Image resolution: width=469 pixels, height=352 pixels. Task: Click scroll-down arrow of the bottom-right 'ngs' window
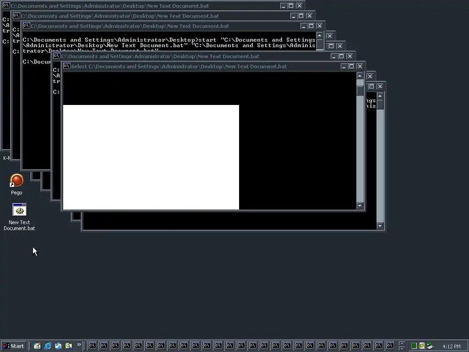[380, 226]
